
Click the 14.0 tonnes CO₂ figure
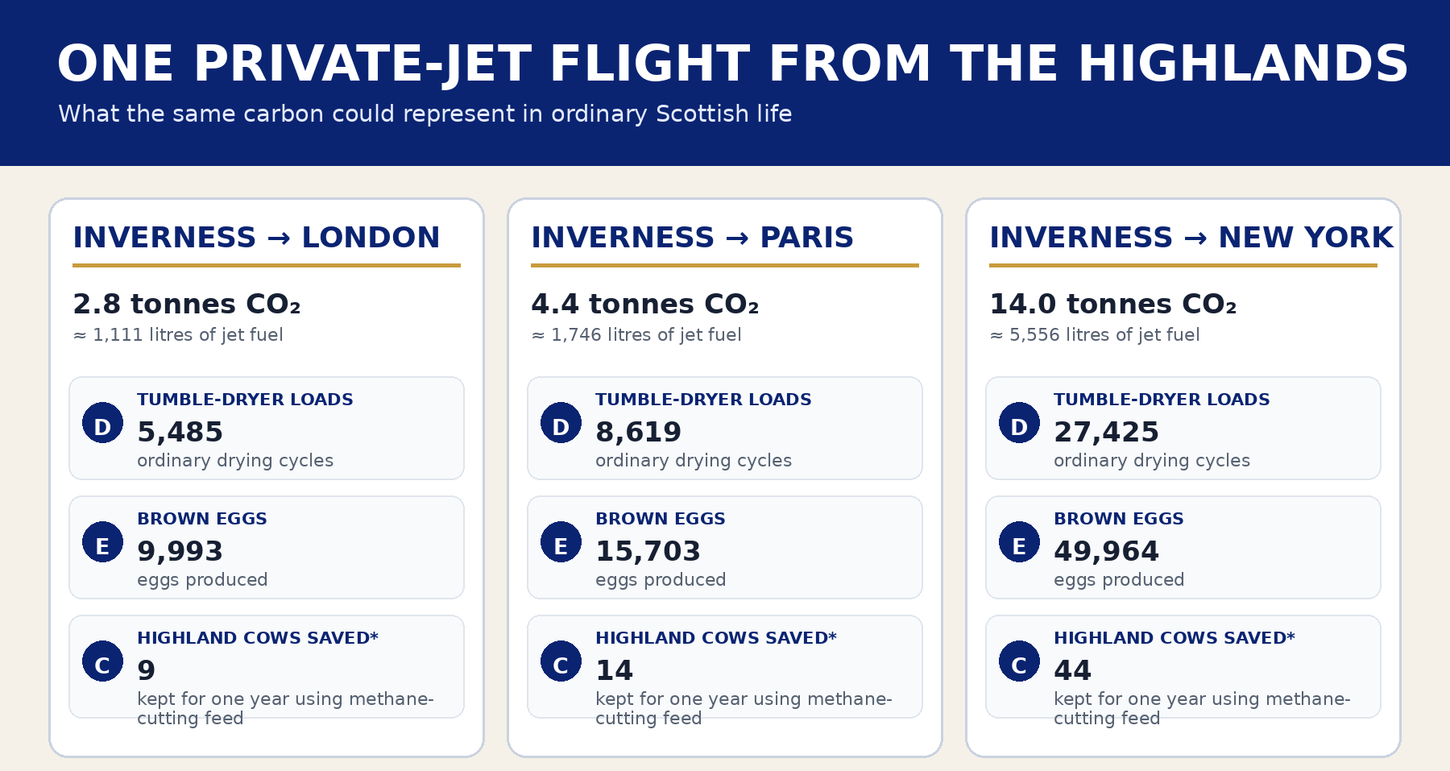tap(1112, 304)
